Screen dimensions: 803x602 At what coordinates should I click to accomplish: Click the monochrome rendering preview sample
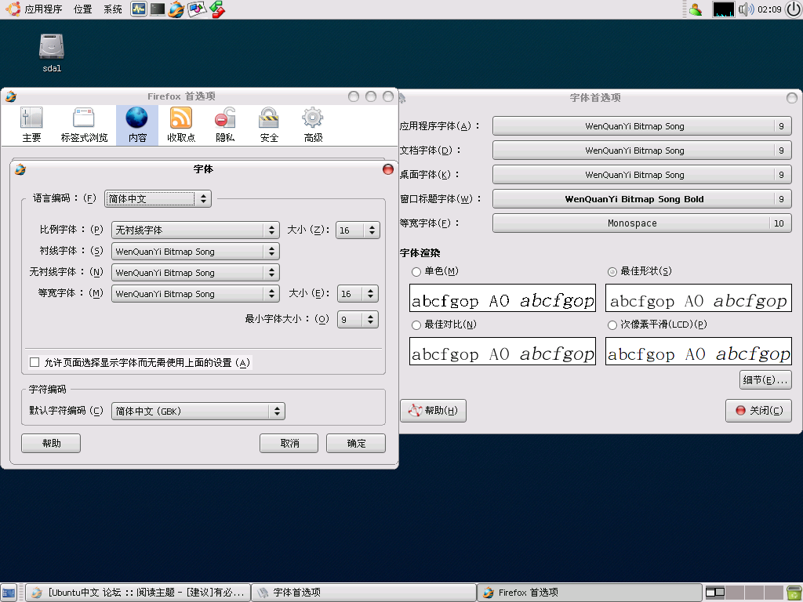click(x=503, y=298)
